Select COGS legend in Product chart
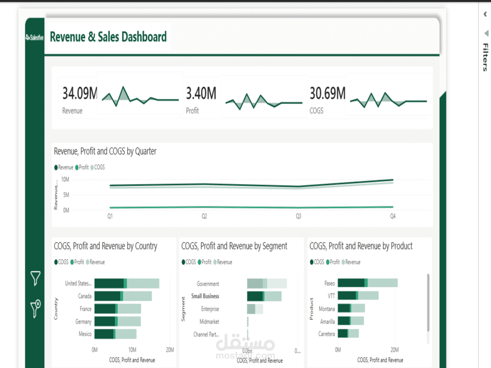This screenshot has width=491, height=368. pos(317,262)
